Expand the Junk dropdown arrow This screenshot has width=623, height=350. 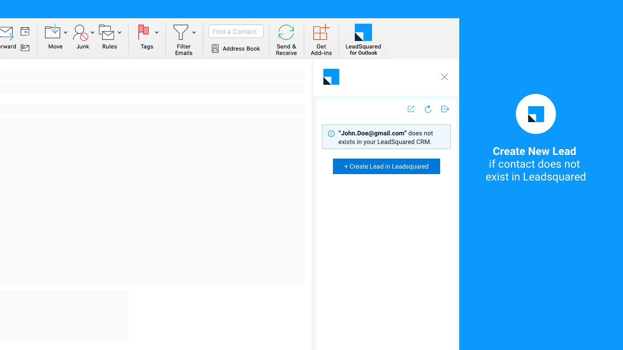click(x=93, y=32)
